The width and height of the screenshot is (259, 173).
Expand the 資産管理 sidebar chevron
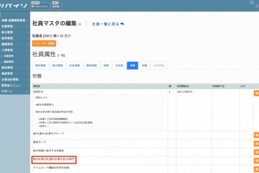(x=28, y=74)
